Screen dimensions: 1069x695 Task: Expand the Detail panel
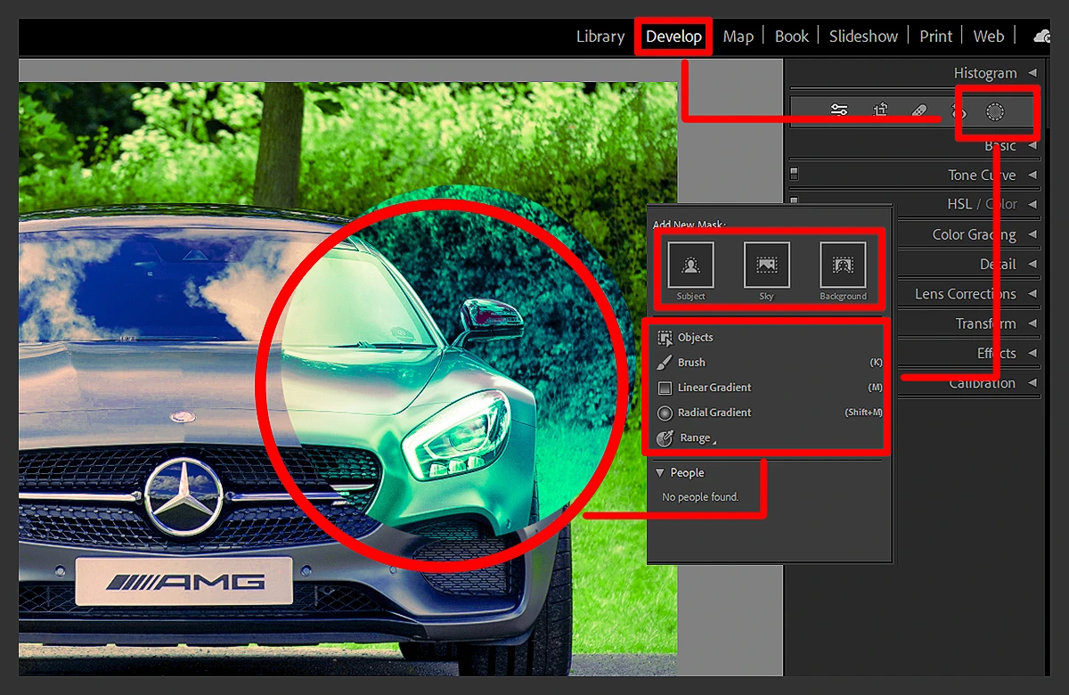coord(1032,265)
